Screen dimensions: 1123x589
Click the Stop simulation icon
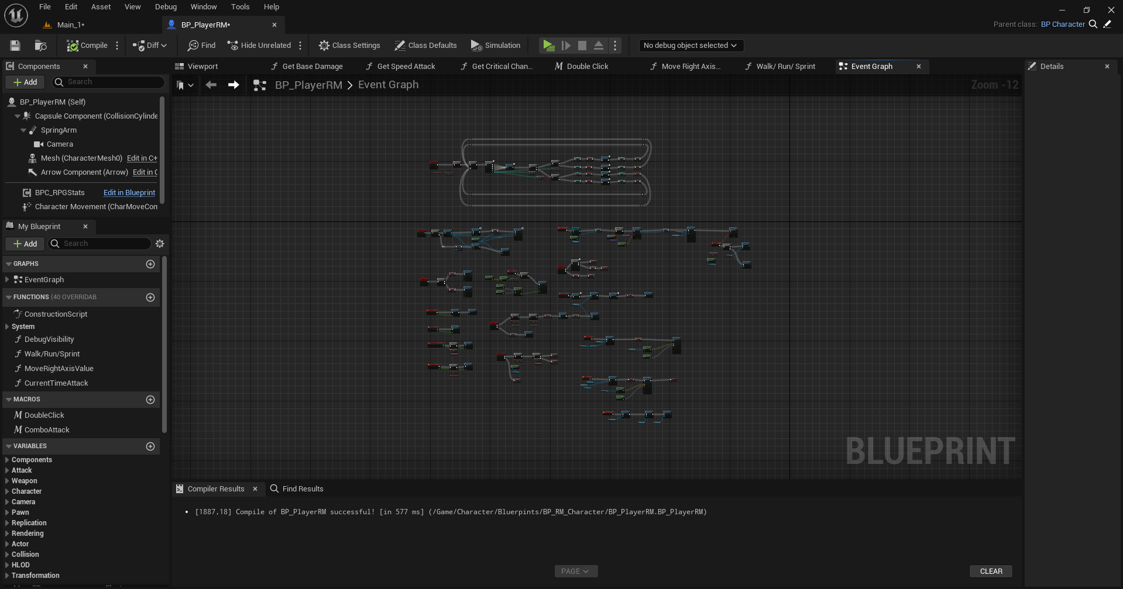(582, 46)
